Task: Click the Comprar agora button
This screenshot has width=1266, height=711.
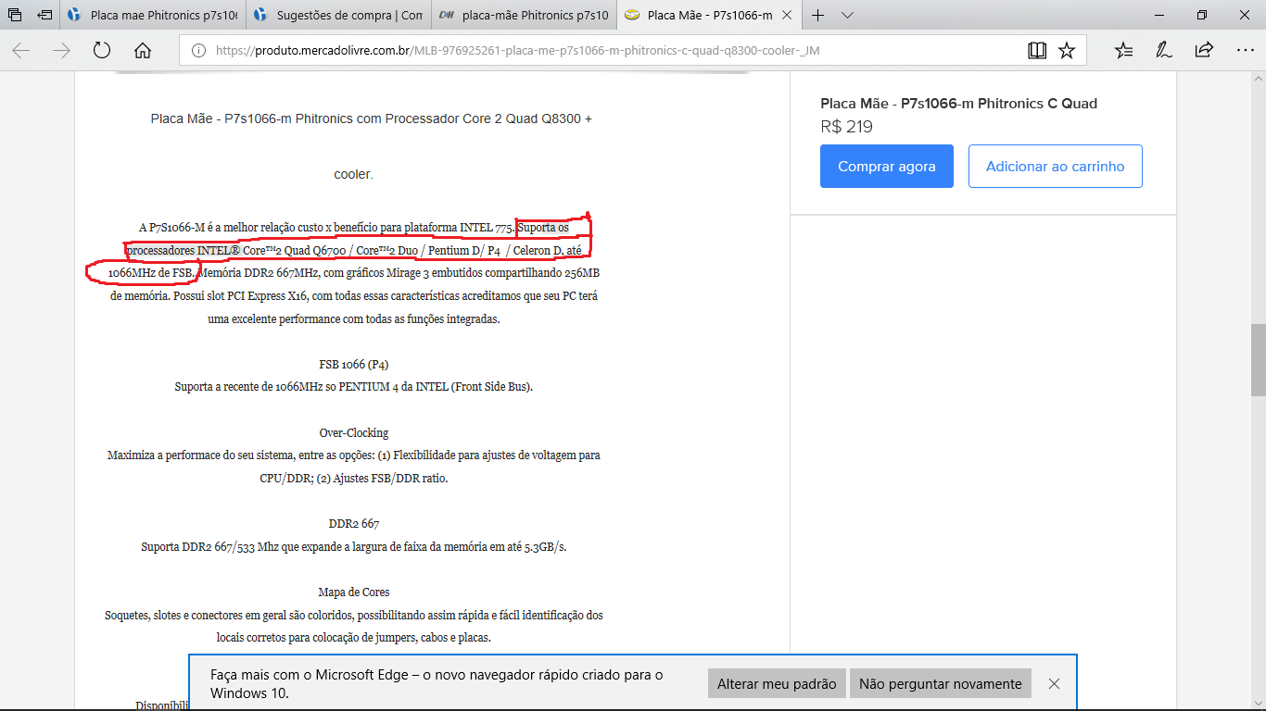Action: [887, 167]
